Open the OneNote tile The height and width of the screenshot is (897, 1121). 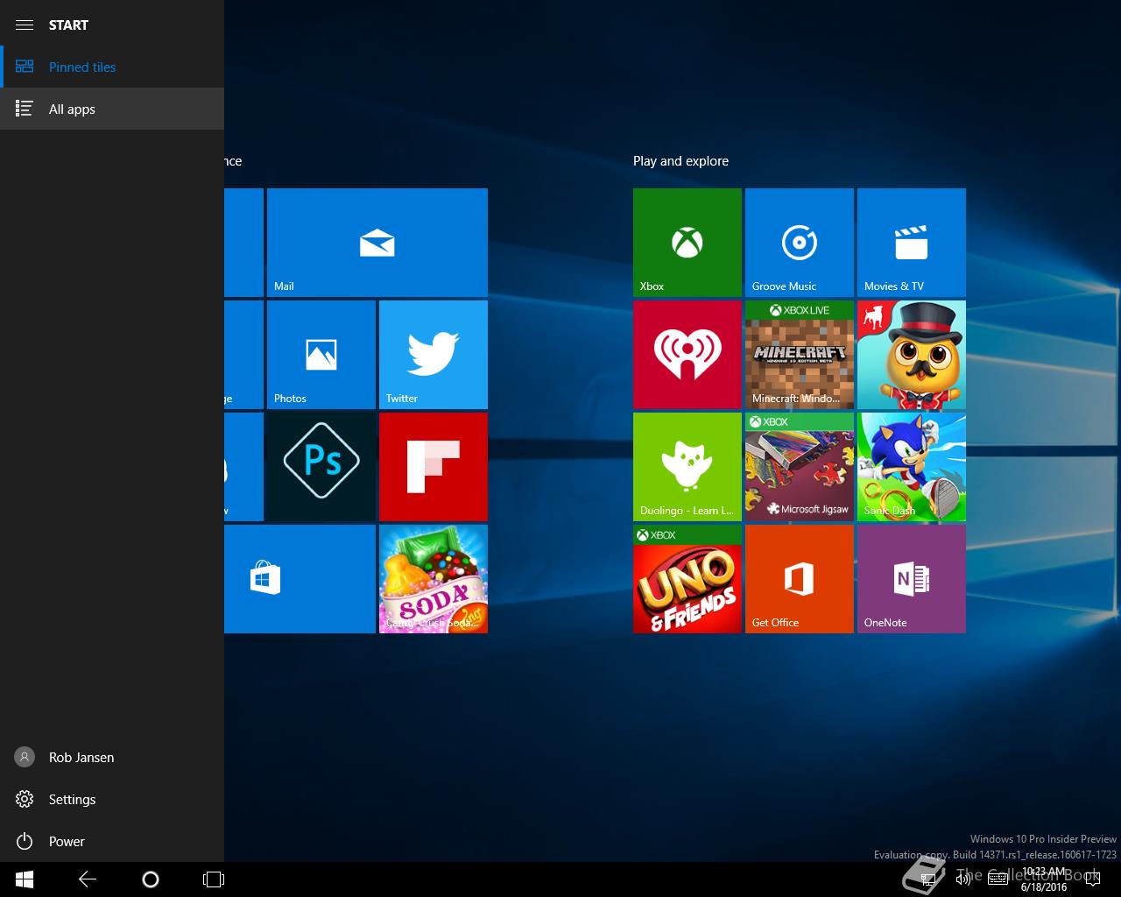coord(912,579)
